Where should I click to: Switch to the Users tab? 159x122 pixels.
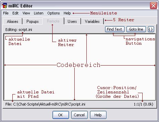(72, 21)
